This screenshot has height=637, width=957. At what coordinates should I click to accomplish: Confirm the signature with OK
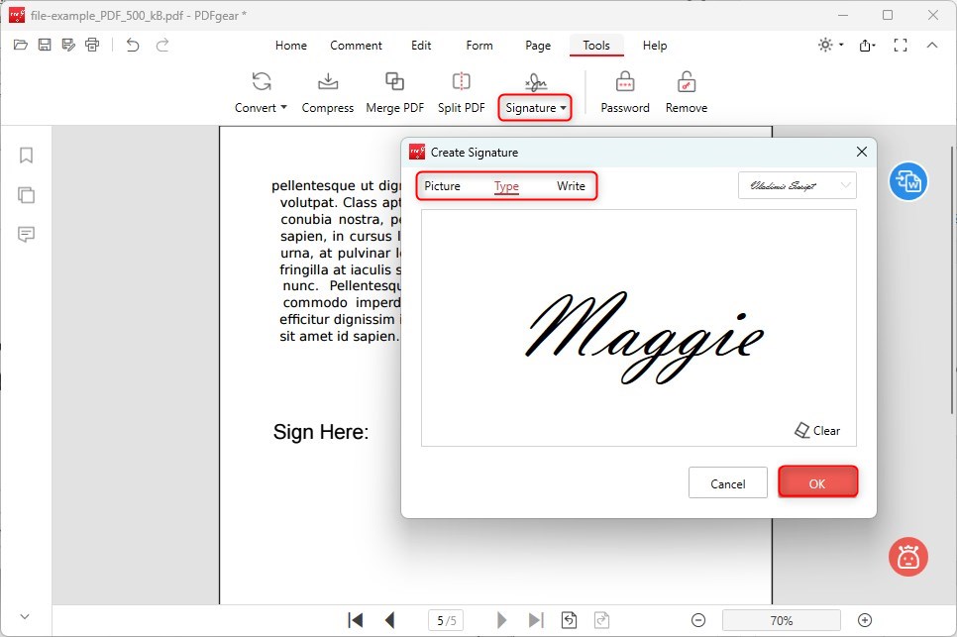coord(818,482)
